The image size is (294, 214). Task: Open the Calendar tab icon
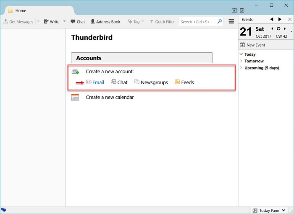click(234, 10)
